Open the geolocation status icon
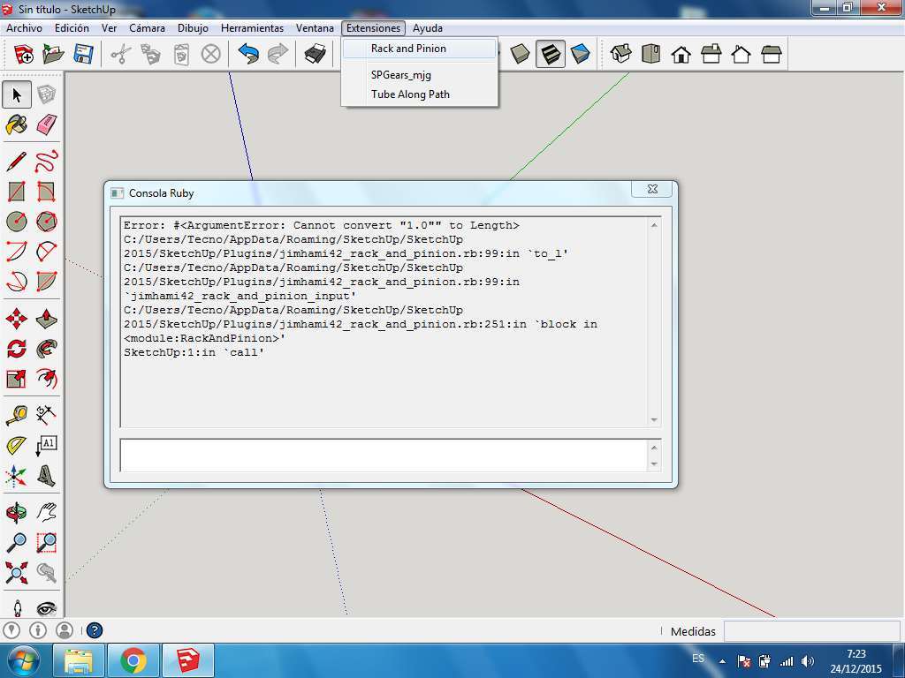This screenshot has width=905, height=678. tap(11, 630)
